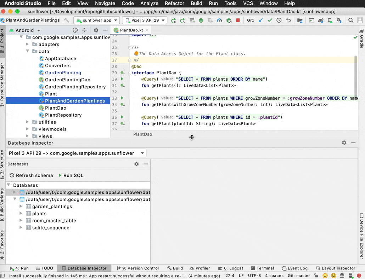This screenshot has height=279, width=365.
Task: Click the Git update project arrow
Action: (x=260, y=21)
